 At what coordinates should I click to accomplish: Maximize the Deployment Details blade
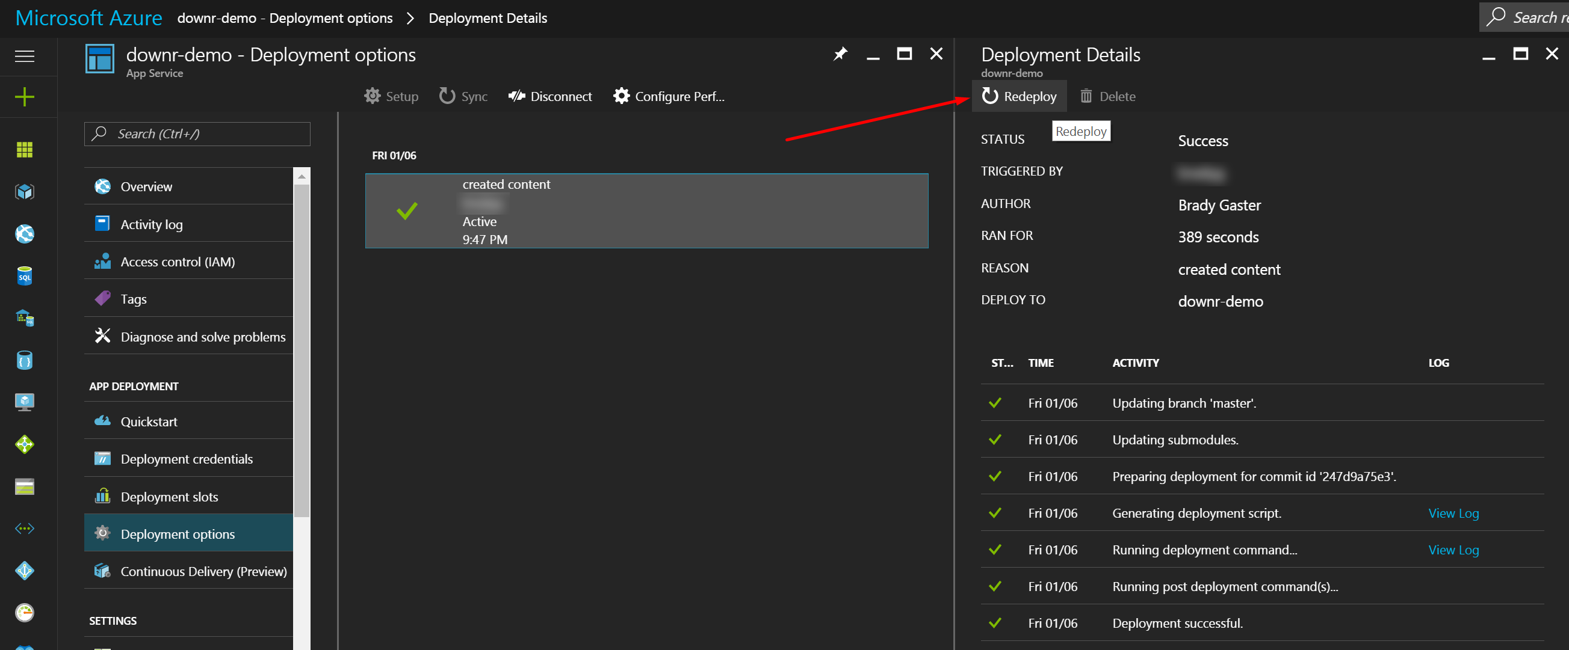click(1520, 54)
